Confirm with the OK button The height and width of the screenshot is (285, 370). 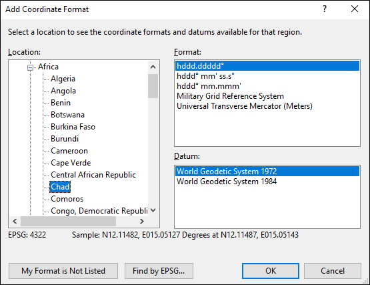(x=271, y=271)
